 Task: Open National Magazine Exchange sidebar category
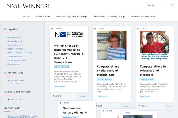20,53
